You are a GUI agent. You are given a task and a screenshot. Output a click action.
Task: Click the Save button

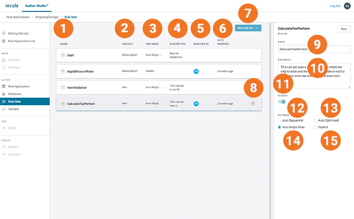pos(344,30)
